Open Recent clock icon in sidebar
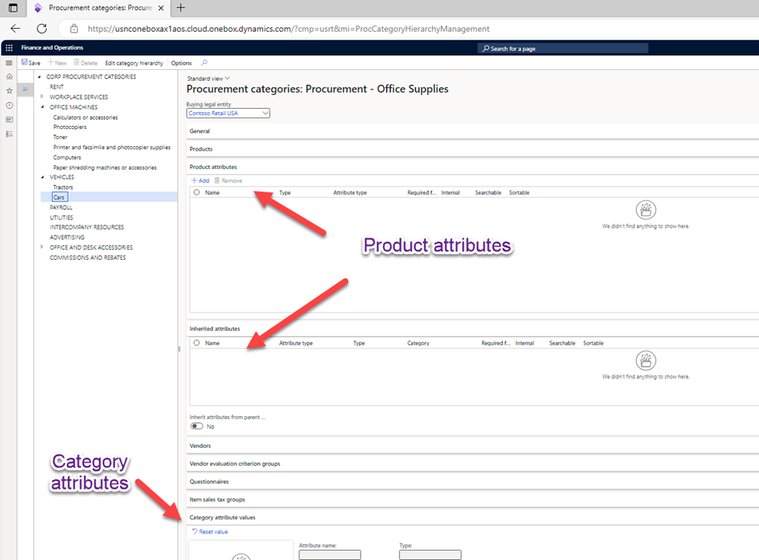 pos(9,105)
